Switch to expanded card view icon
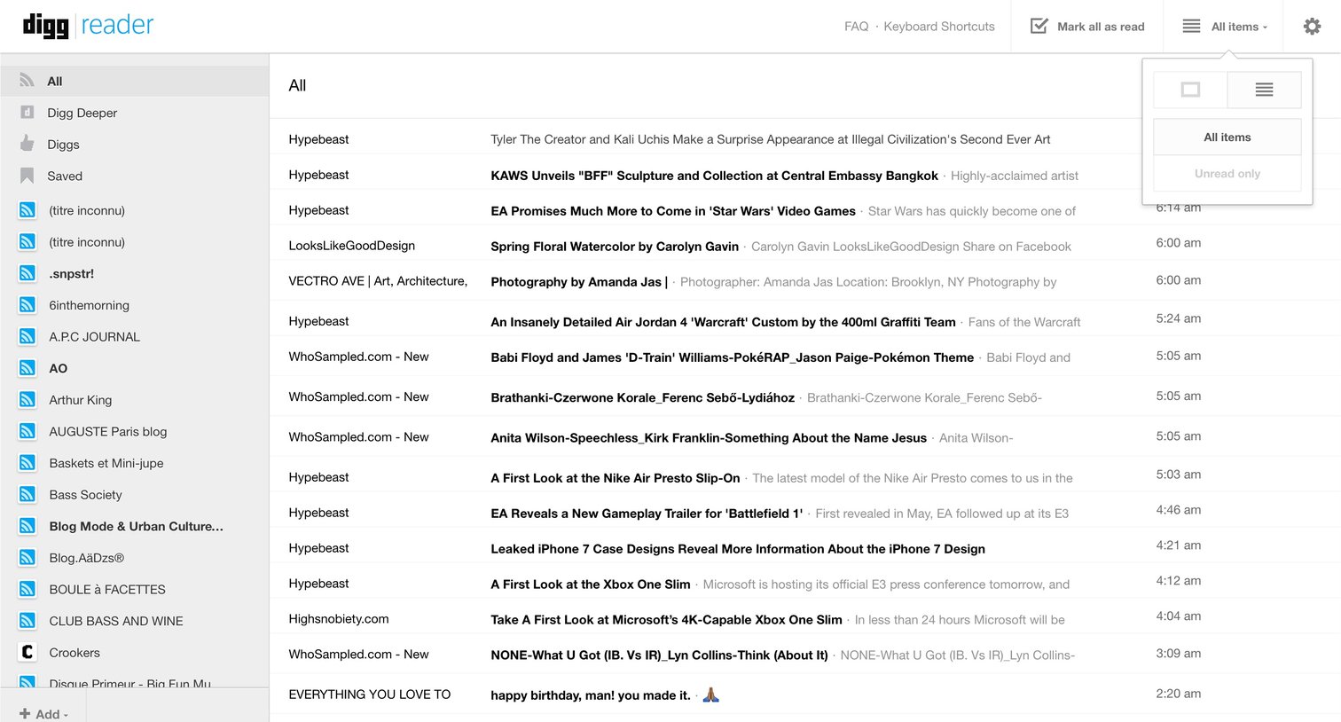Image resolution: width=1341 pixels, height=722 pixels. point(1190,90)
